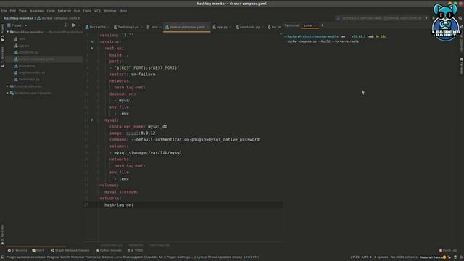
Task: Add a new terminal session with plus
Action: click(322, 25)
